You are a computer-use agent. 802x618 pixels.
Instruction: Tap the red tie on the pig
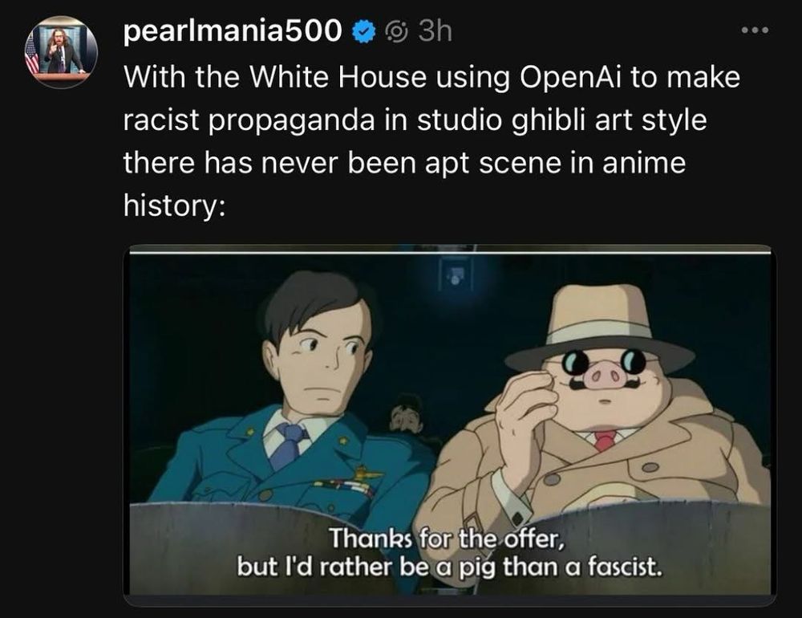605,441
